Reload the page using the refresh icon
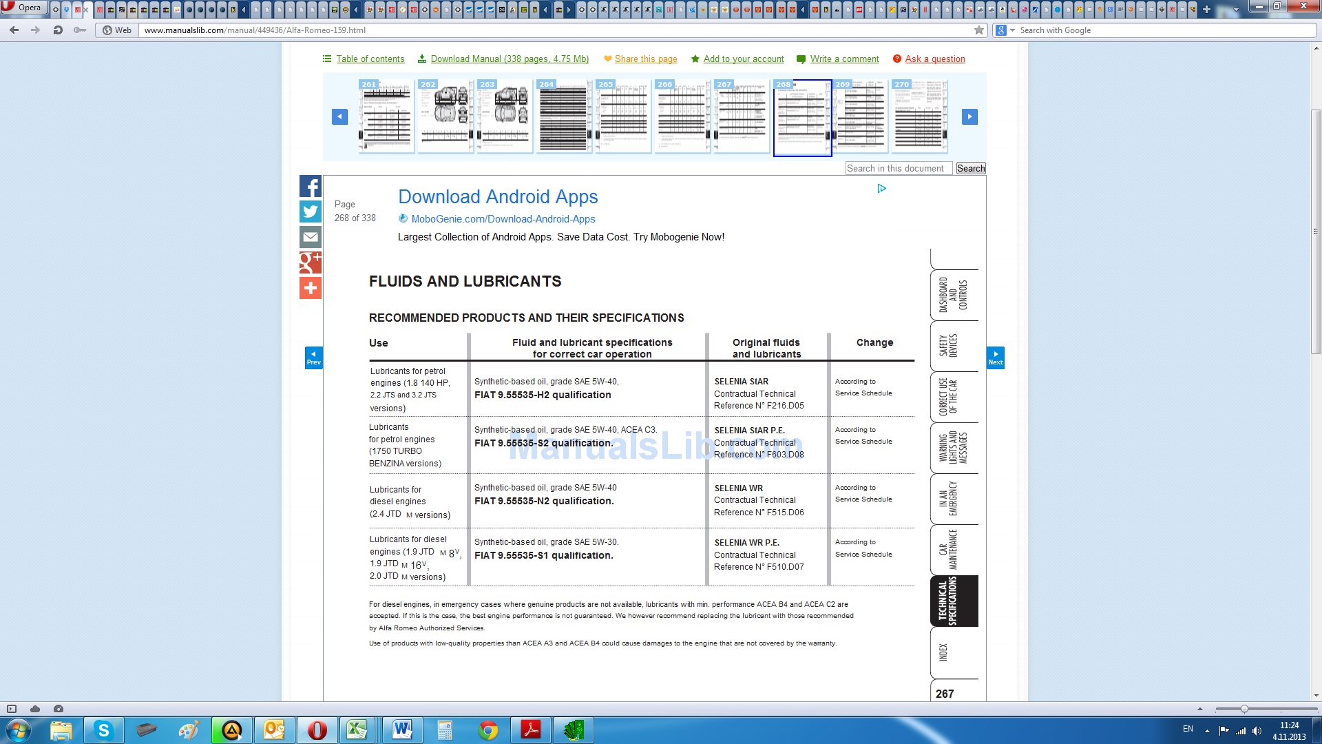The image size is (1322, 744). tap(58, 30)
